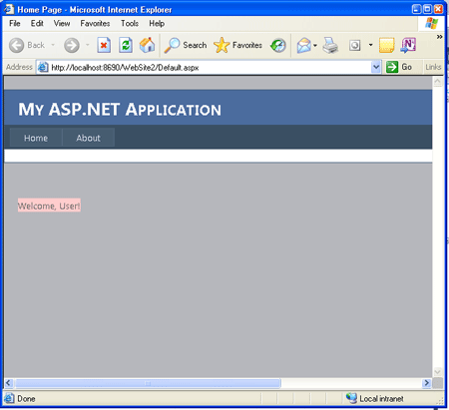Click the page icon in the address bar
Viewport: 449px width, 410px height.
click(x=43, y=67)
